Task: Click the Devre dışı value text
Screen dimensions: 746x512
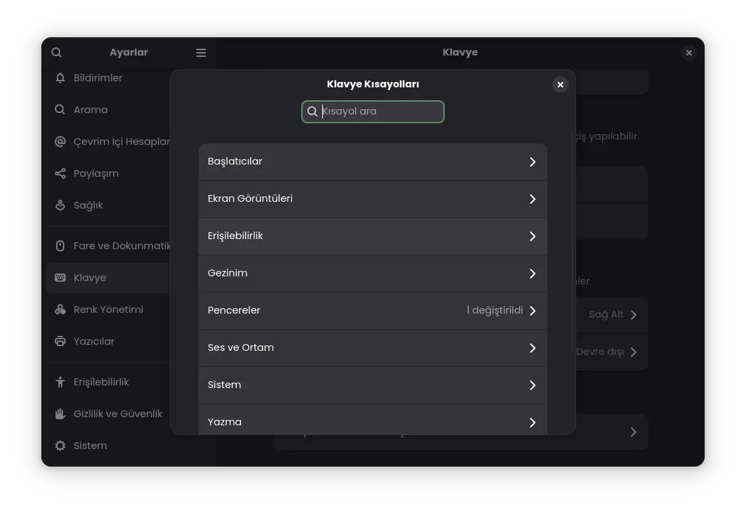Action: tap(600, 351)
